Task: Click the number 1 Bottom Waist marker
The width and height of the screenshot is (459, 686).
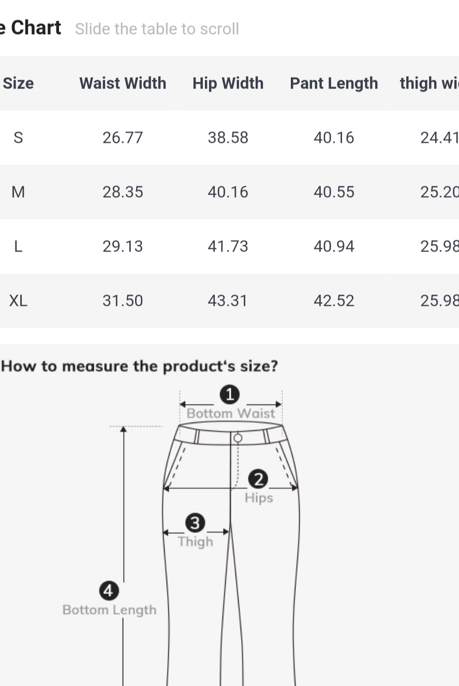Action: click(x=230, y=395)
